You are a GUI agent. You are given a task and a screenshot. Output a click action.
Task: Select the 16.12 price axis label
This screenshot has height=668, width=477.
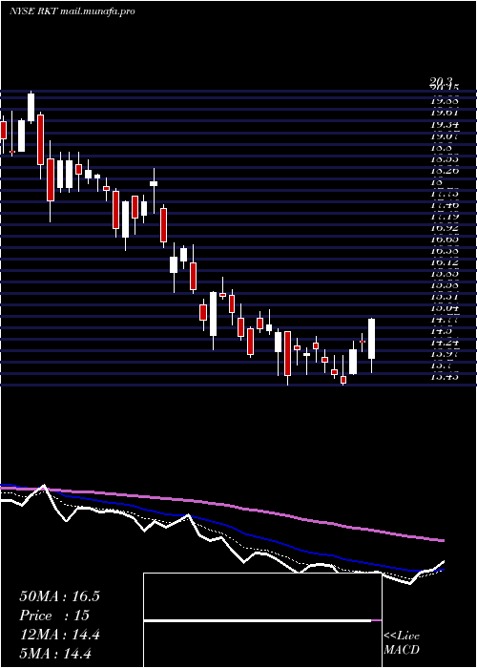point(444,262)
